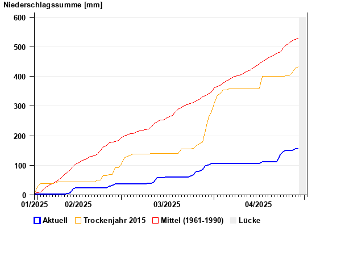This screenshot has height=261, width=341.
Task: Click the 0 y-axis value
Action: click(x=24, y=195)
